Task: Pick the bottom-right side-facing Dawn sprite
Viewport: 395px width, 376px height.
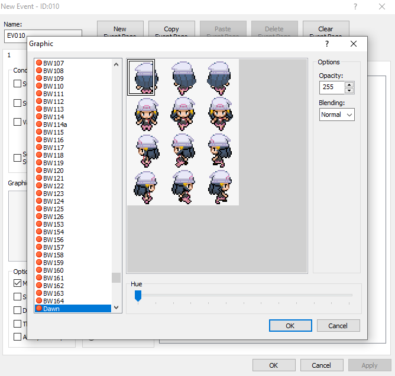Action: (x=220, y=186)
